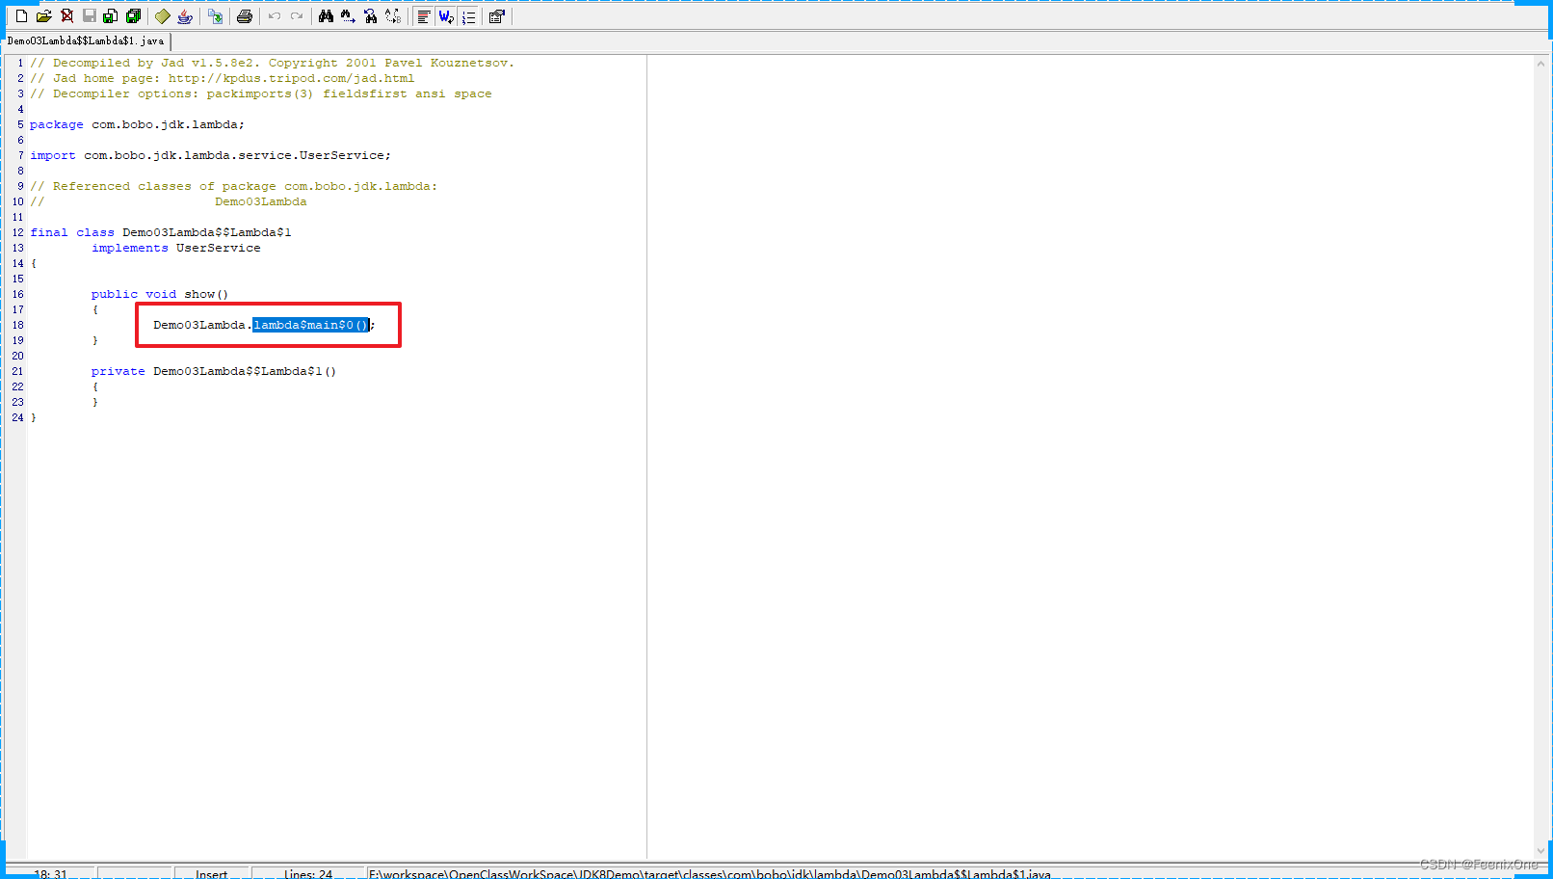The height and width of the screenshot is (879, 1553).
Task: Toggle word wrap W button
Action: point(445,16)
